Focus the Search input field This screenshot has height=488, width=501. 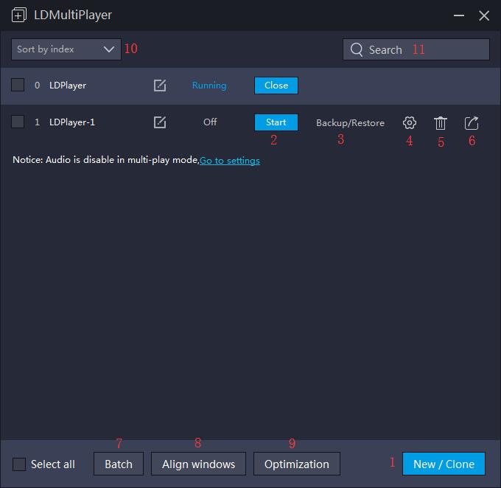point(416,49)
